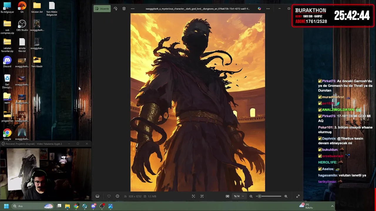The height and width of the screenshot is (211, 376).
Task: Open the weather widget 2°C Bulutlu
Action: (x=306, y=206)
